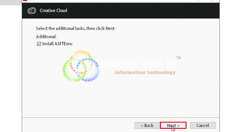Click the close button in the title bar
The height and width of the screenshot is (132, 242).
click(213, 0)
